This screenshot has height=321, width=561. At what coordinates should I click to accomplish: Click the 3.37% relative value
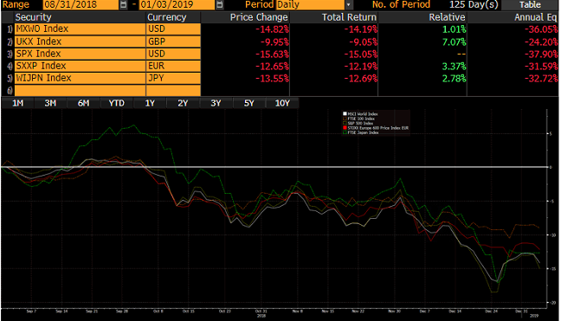click(x=454, y=66)
